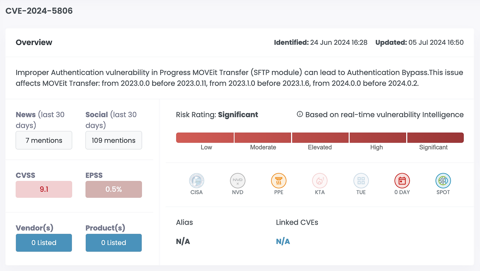Select N/A under Alias
This screenshot has height=271, width=480.
[x=183, y=241]
